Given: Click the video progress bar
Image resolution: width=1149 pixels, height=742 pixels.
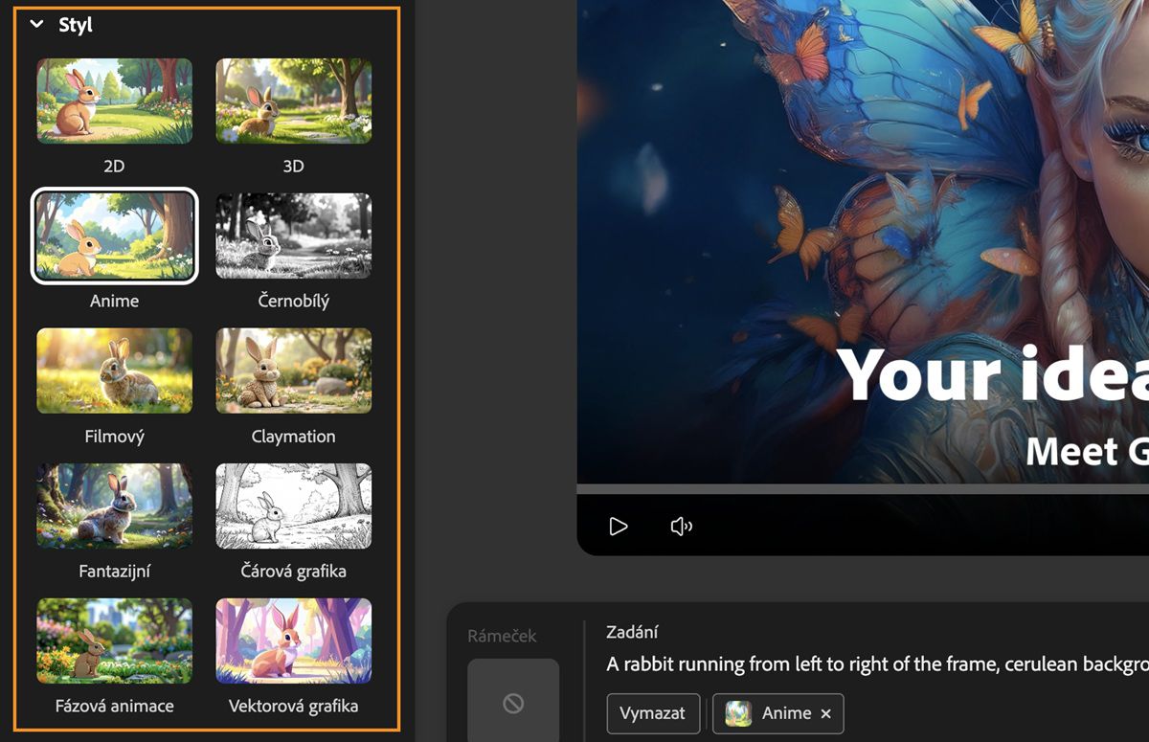Looking at the screenshot, I should tap(863, 488).
